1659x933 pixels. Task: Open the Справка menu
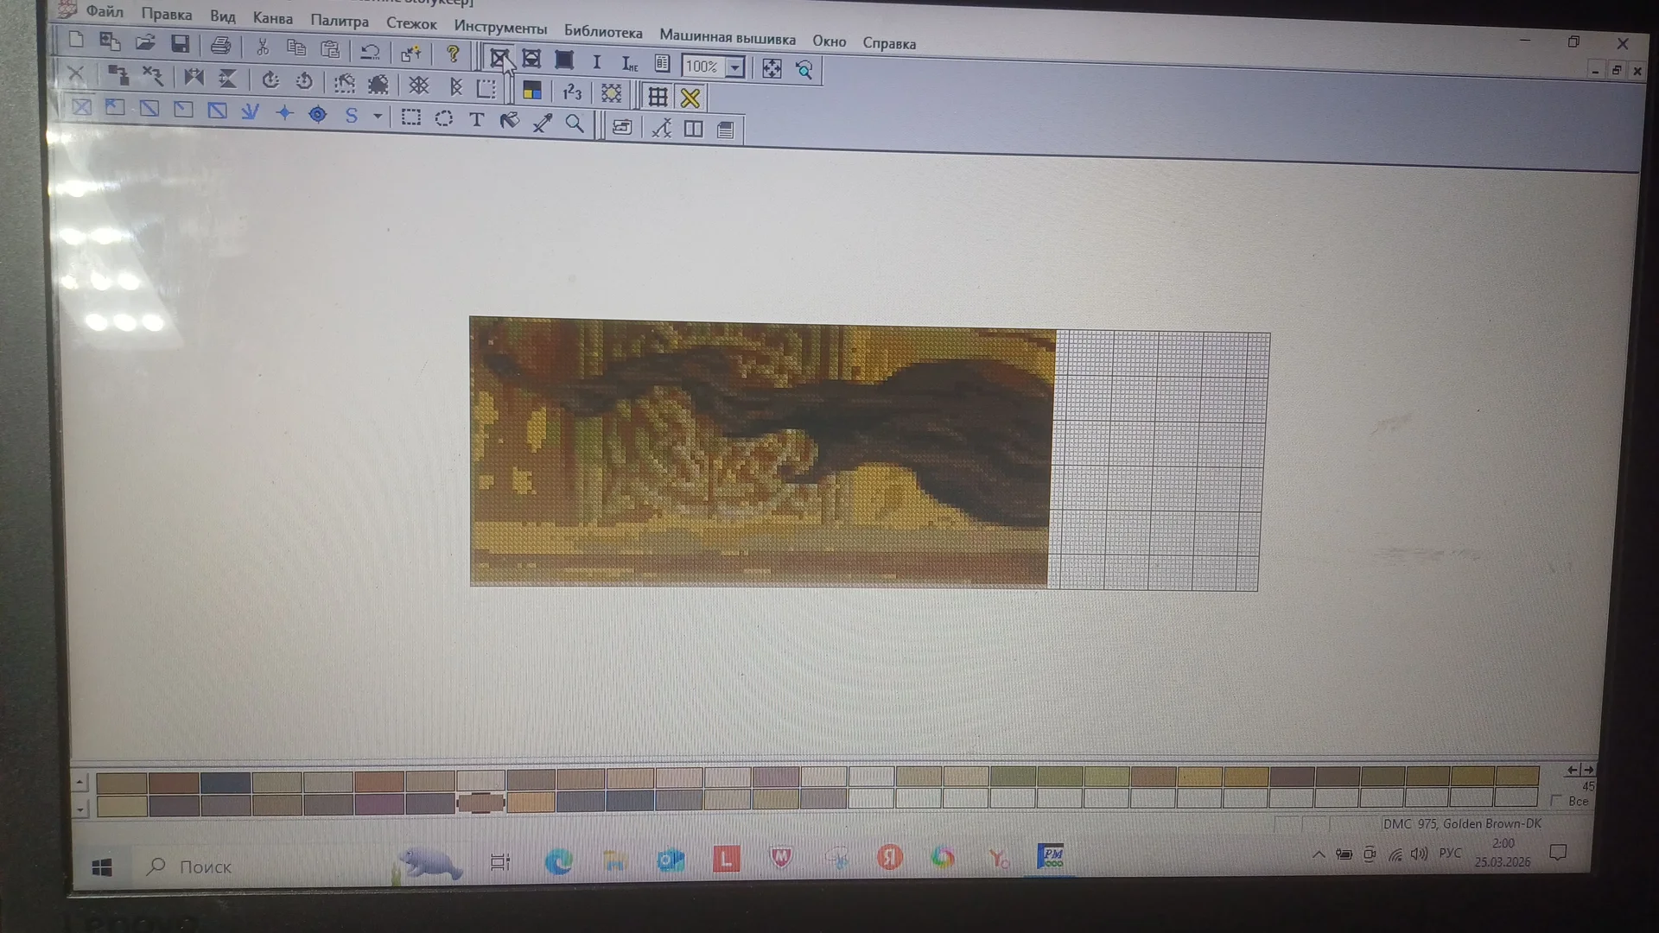(889, 43)
